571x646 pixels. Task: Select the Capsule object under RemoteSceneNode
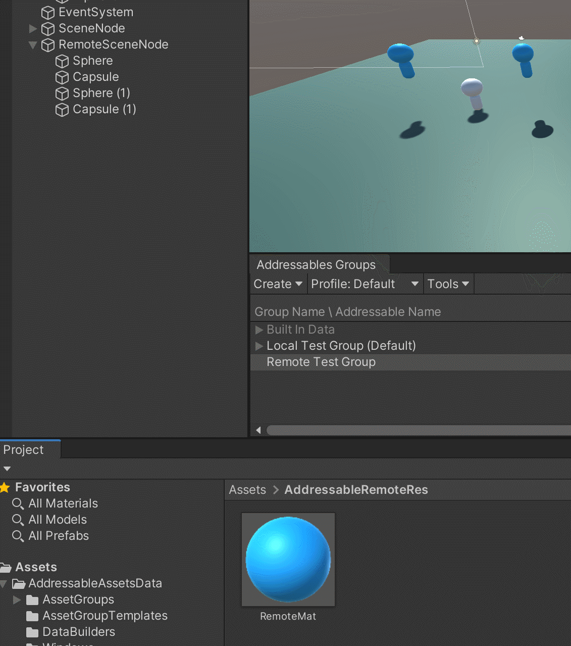click(x=96, y=77)
